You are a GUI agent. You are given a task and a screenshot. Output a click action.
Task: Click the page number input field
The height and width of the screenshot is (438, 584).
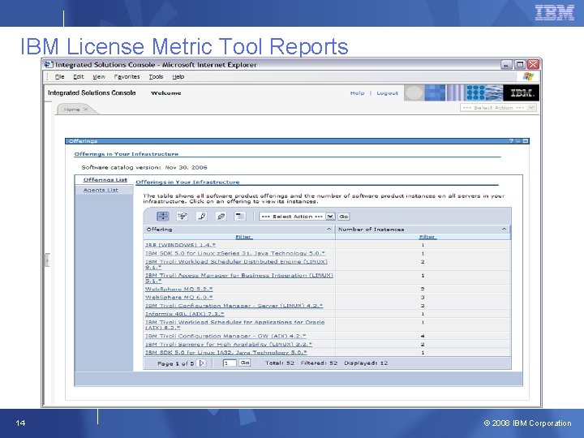(x=230, y=363)
